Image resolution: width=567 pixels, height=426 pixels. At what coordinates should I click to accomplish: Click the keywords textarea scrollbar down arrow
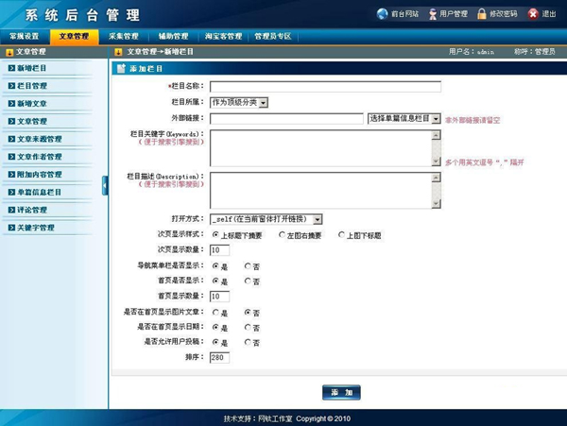[x=436, y=162]
